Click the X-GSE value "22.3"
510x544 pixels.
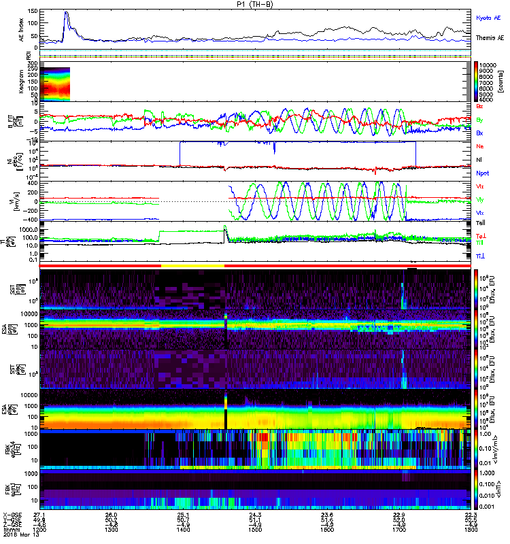coord(471,515)
